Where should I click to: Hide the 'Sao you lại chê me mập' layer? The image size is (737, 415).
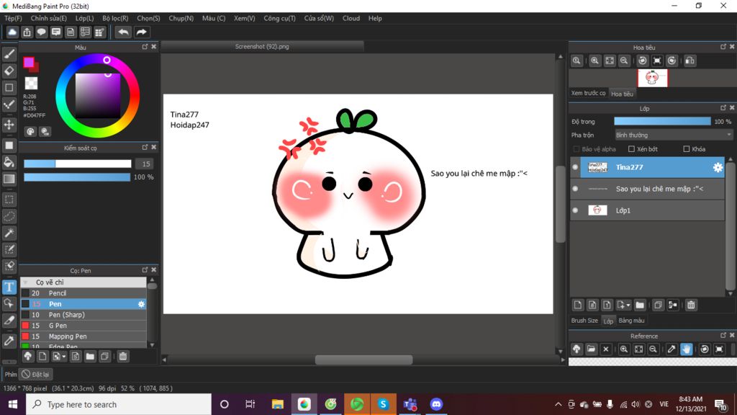(x=575, y=189)
